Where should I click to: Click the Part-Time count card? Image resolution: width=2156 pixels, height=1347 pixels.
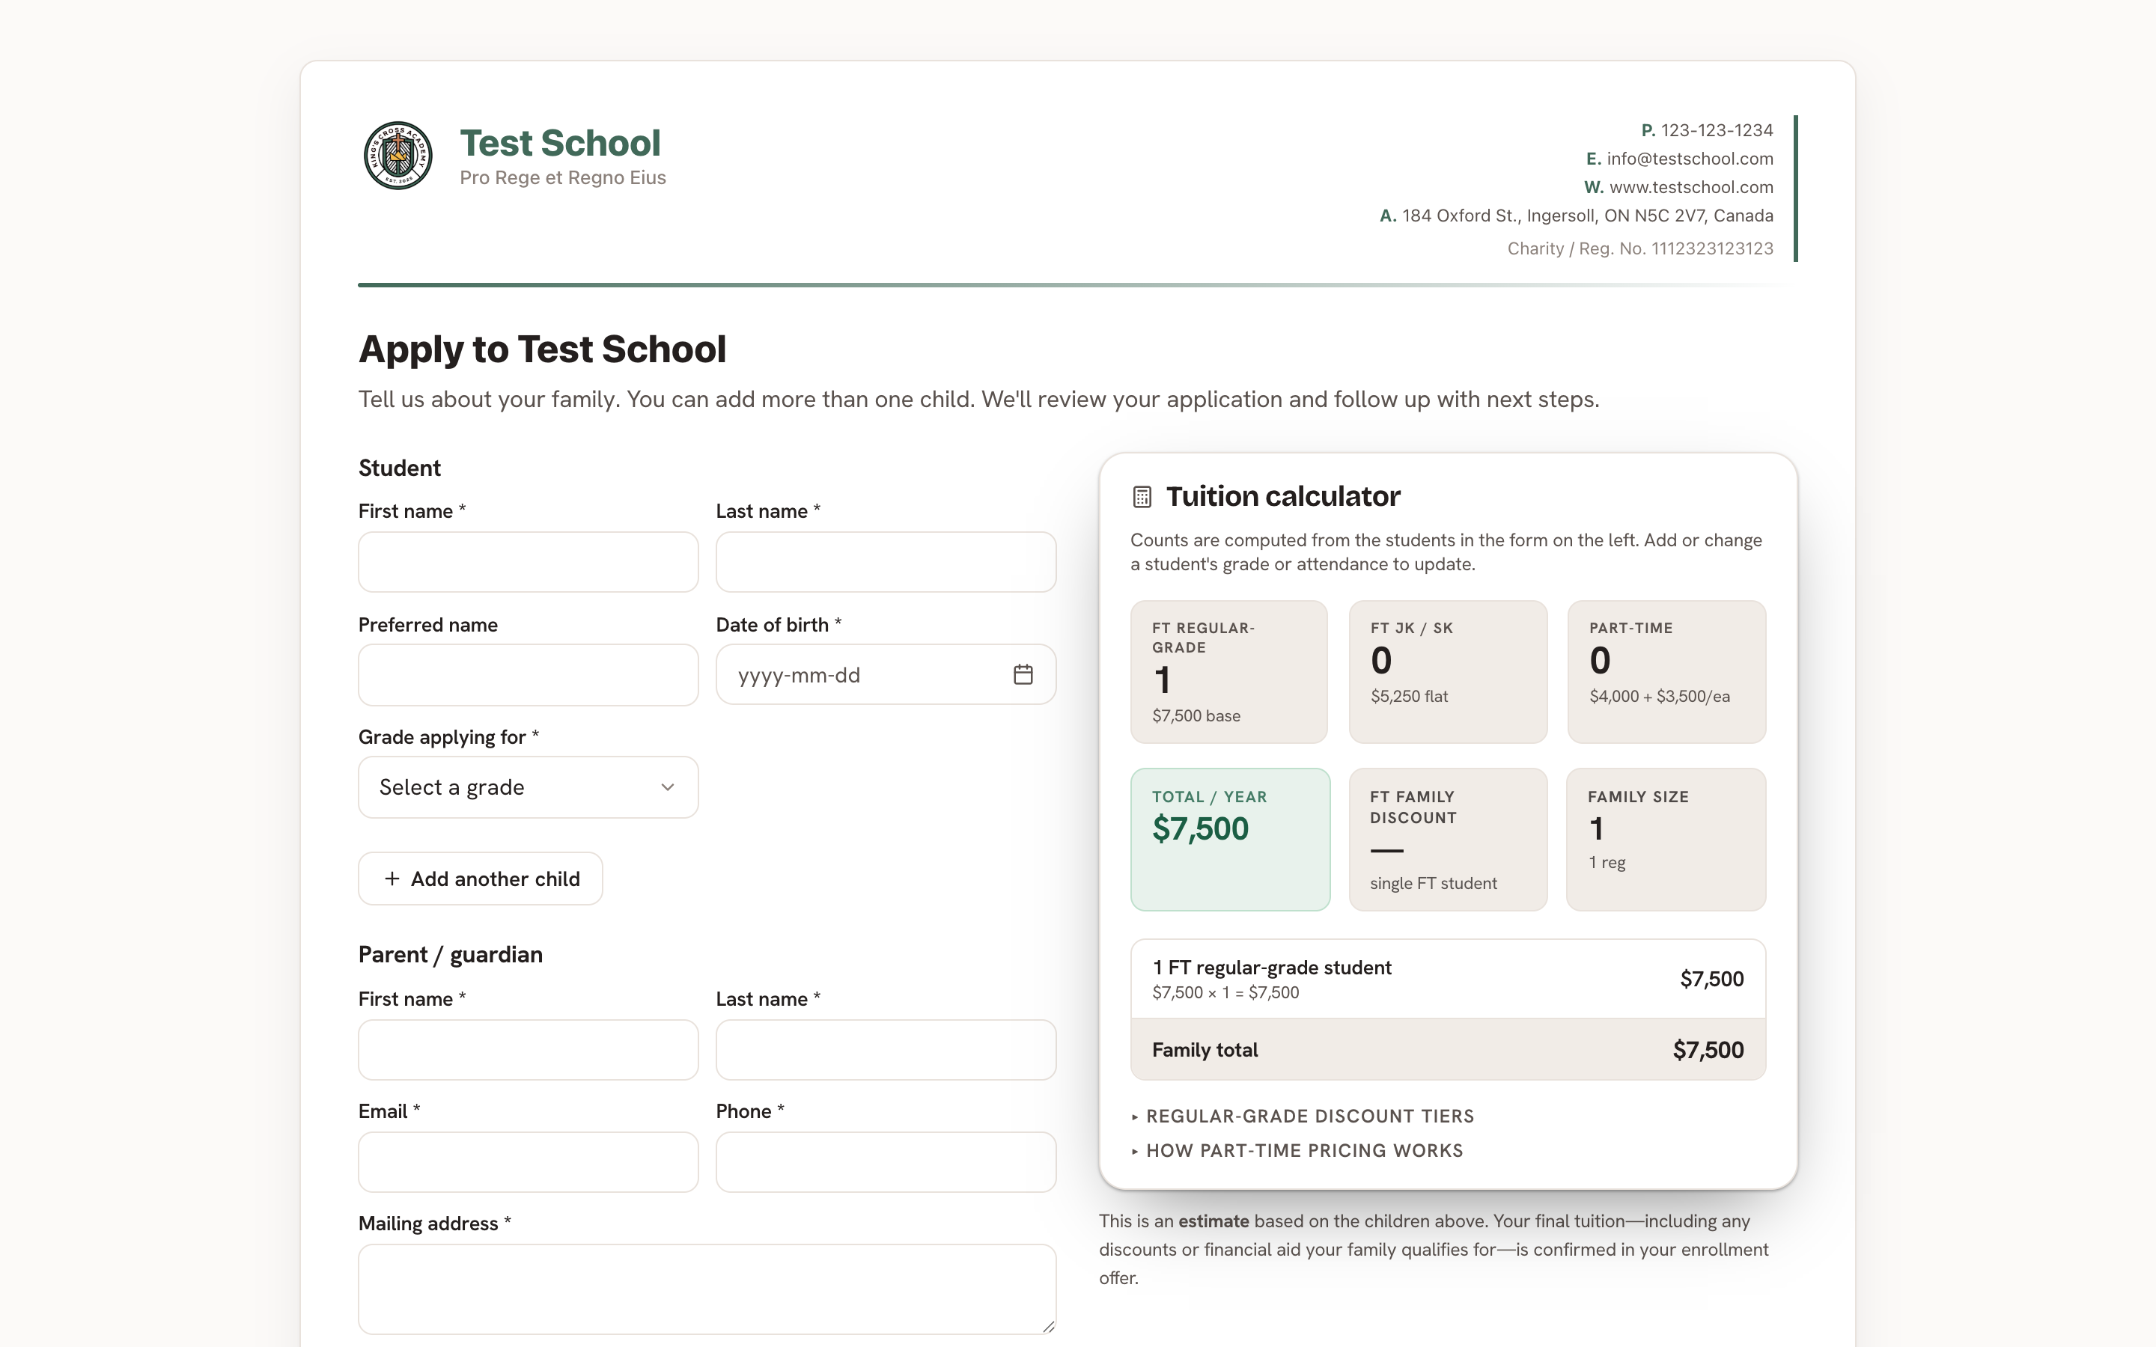tap(1666, 672)
